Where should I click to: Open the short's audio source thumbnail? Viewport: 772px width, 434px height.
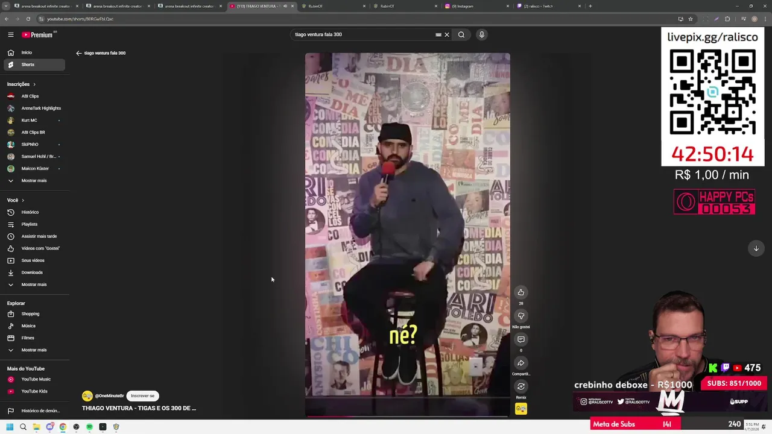[521, 409]
